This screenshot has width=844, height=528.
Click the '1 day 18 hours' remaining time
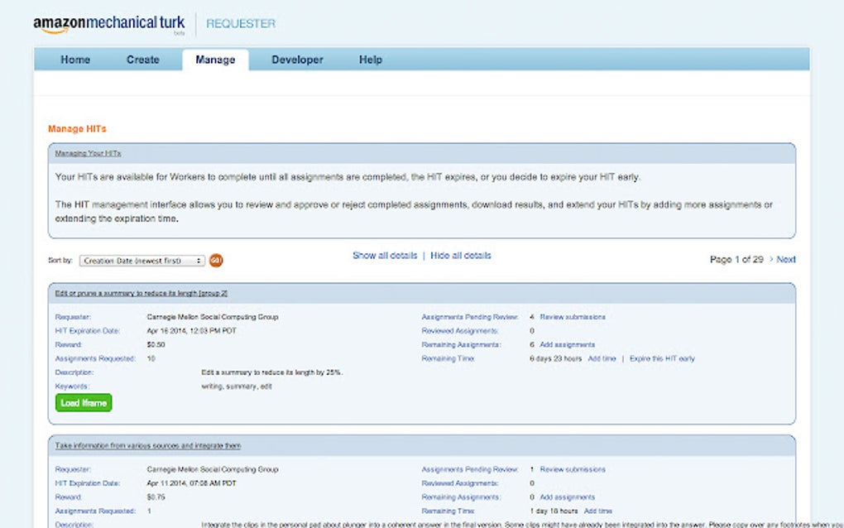pos(554,511)
